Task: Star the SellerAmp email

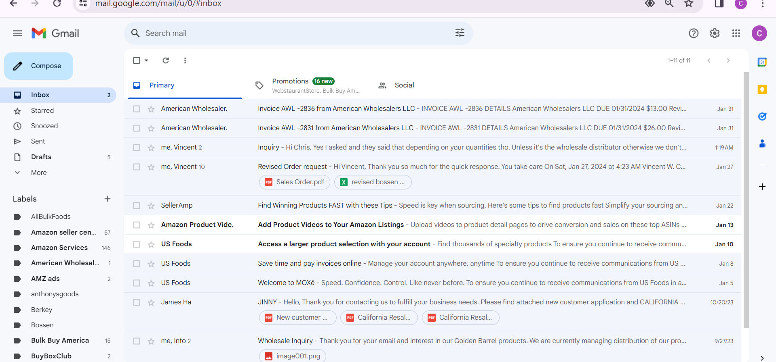Action: click(x=151, y=206)
